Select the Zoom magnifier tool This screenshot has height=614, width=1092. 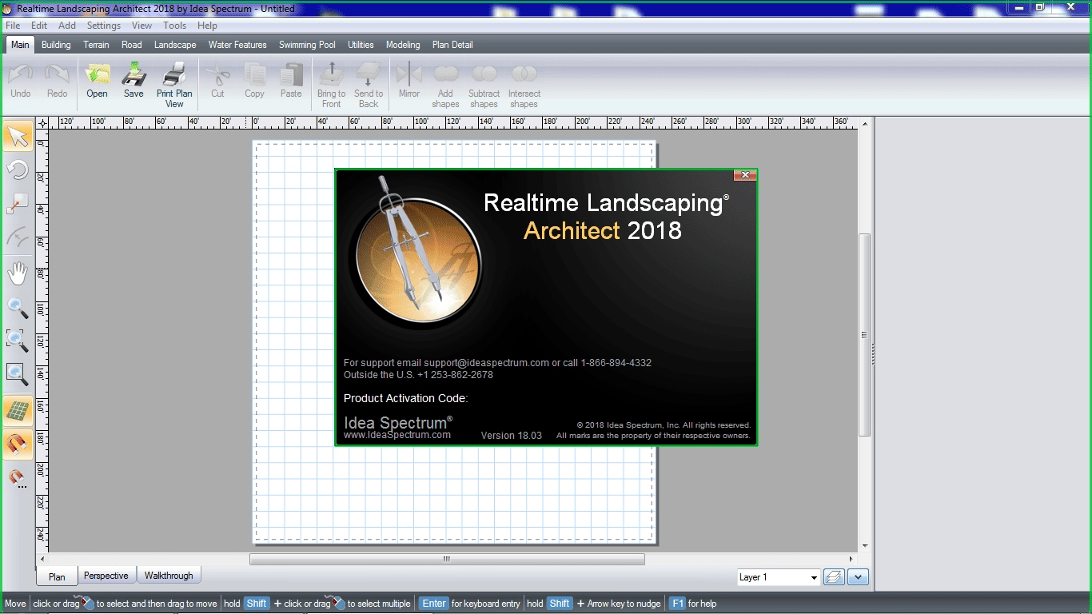(x=18, y=308)
